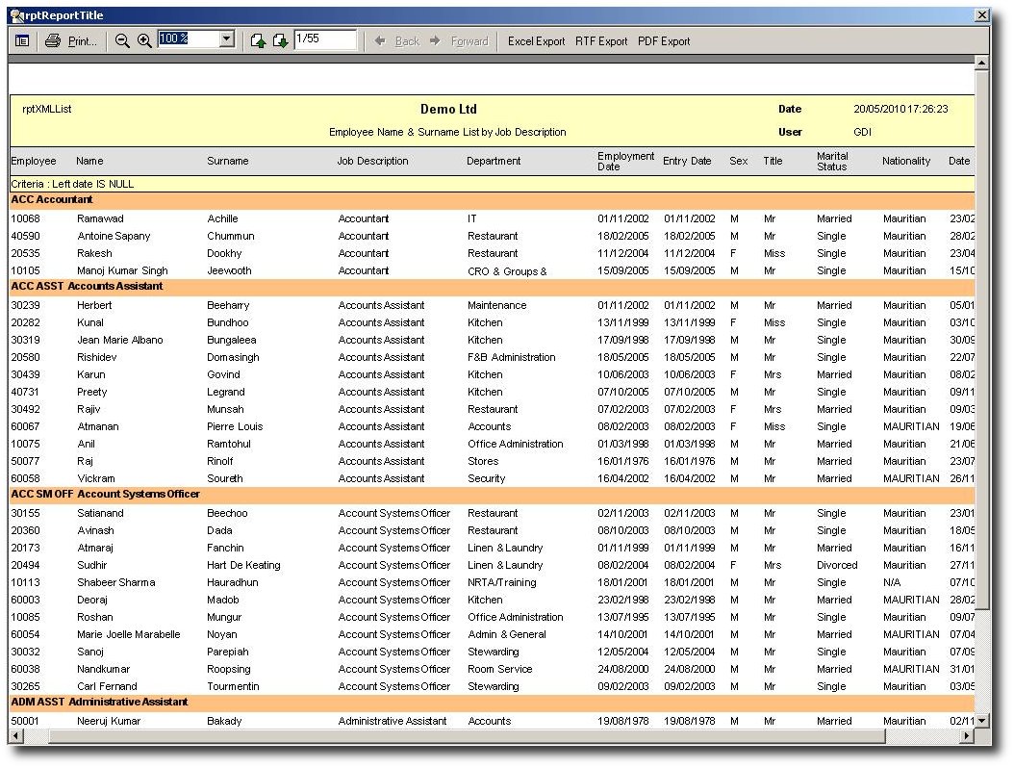Screen dimensions: 1014x768
Task: Select employee 10068 Ramawad row
Action: (x=24, y=218)
